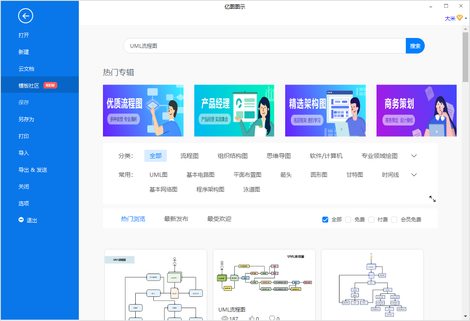Click the vertical scrollbar thumb
This screenshot has width=470, height=321.
tap(465, 57)
